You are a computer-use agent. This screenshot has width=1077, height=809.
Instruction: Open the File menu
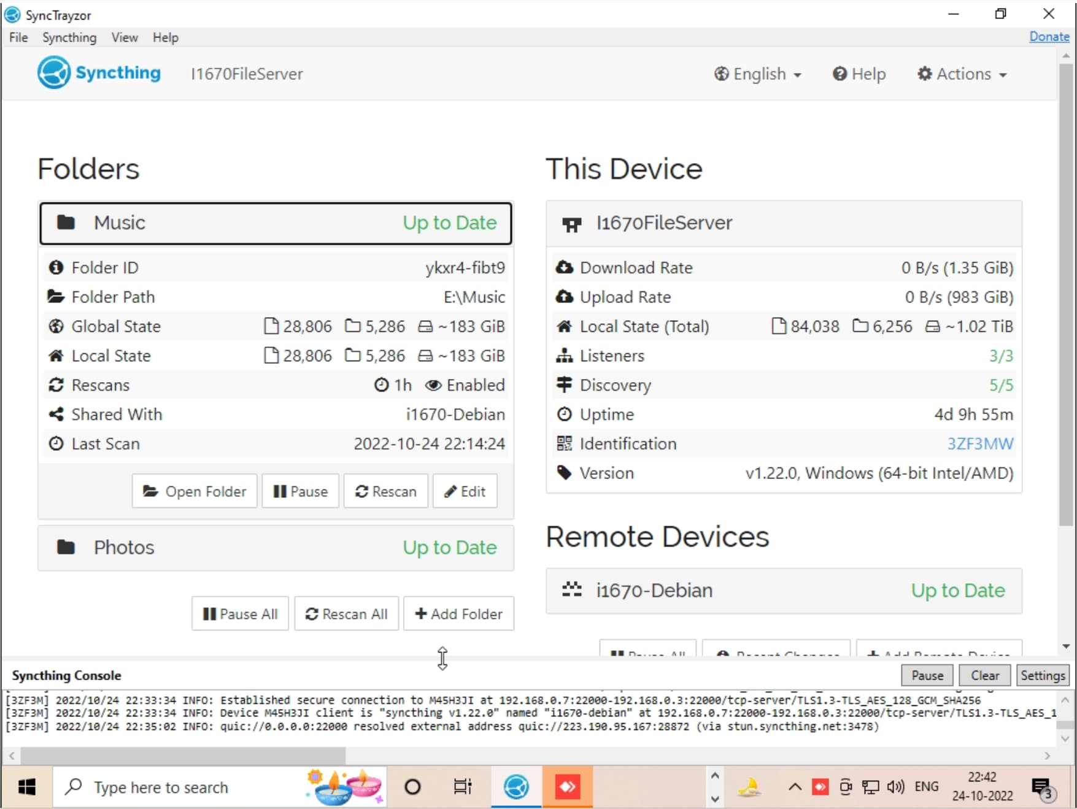click(18, 37)
